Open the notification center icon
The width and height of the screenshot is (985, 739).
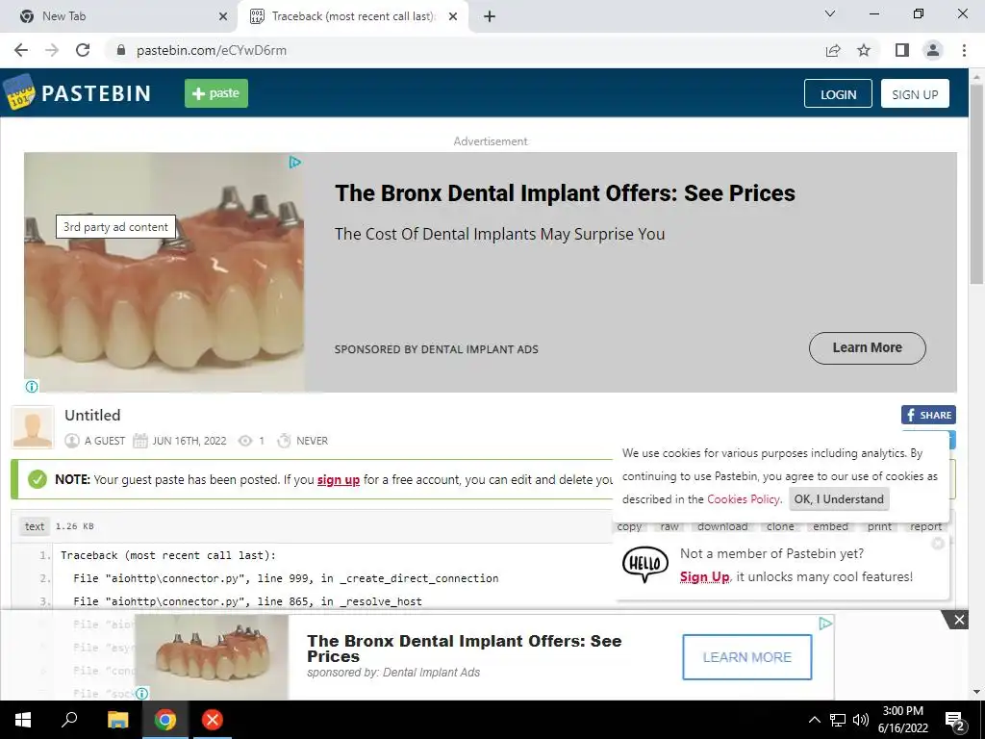point(955,721)
